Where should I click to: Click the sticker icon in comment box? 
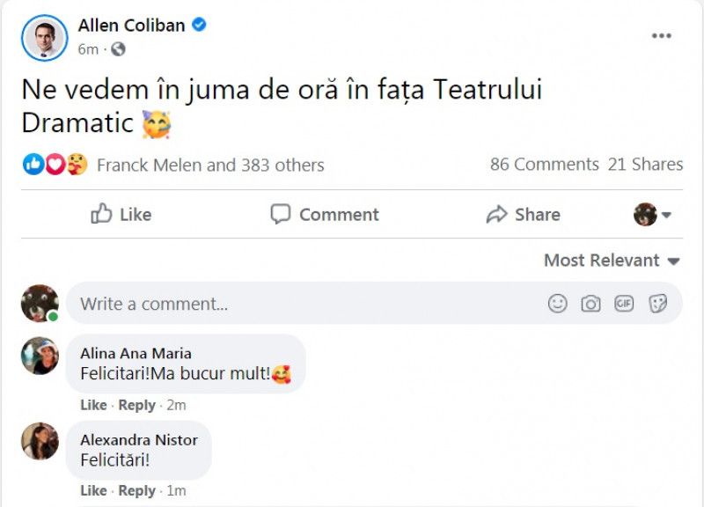pyautogui.click(x=657, y=304)
